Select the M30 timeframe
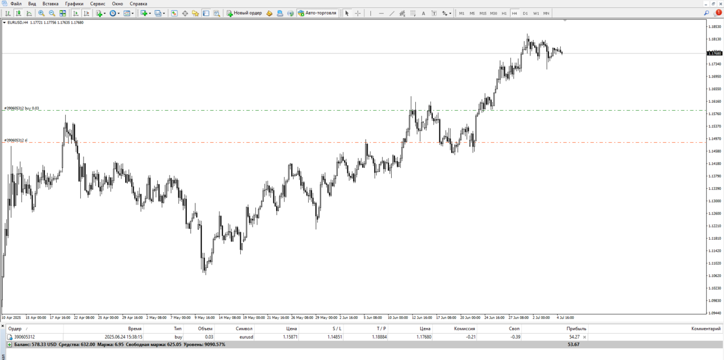This screenshot has height=360, width=724. 493,13
